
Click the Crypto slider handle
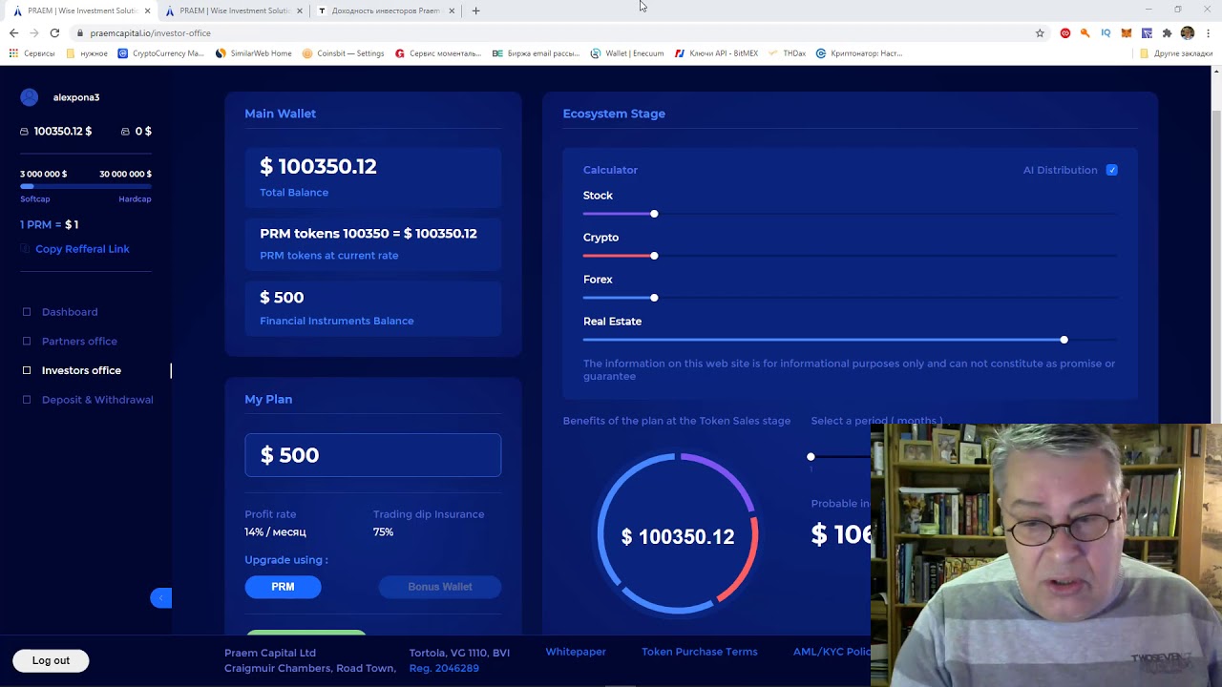[x=654, y=256]
